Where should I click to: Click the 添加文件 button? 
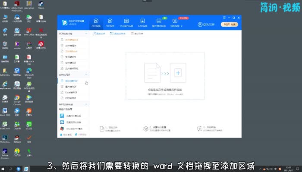click(x=98, y=33)
